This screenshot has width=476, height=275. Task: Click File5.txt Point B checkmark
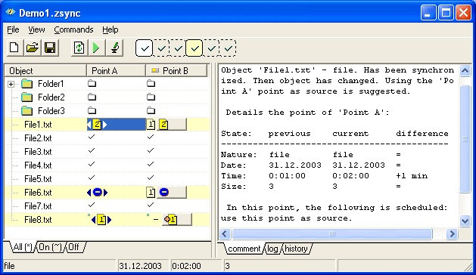(151, 178)
